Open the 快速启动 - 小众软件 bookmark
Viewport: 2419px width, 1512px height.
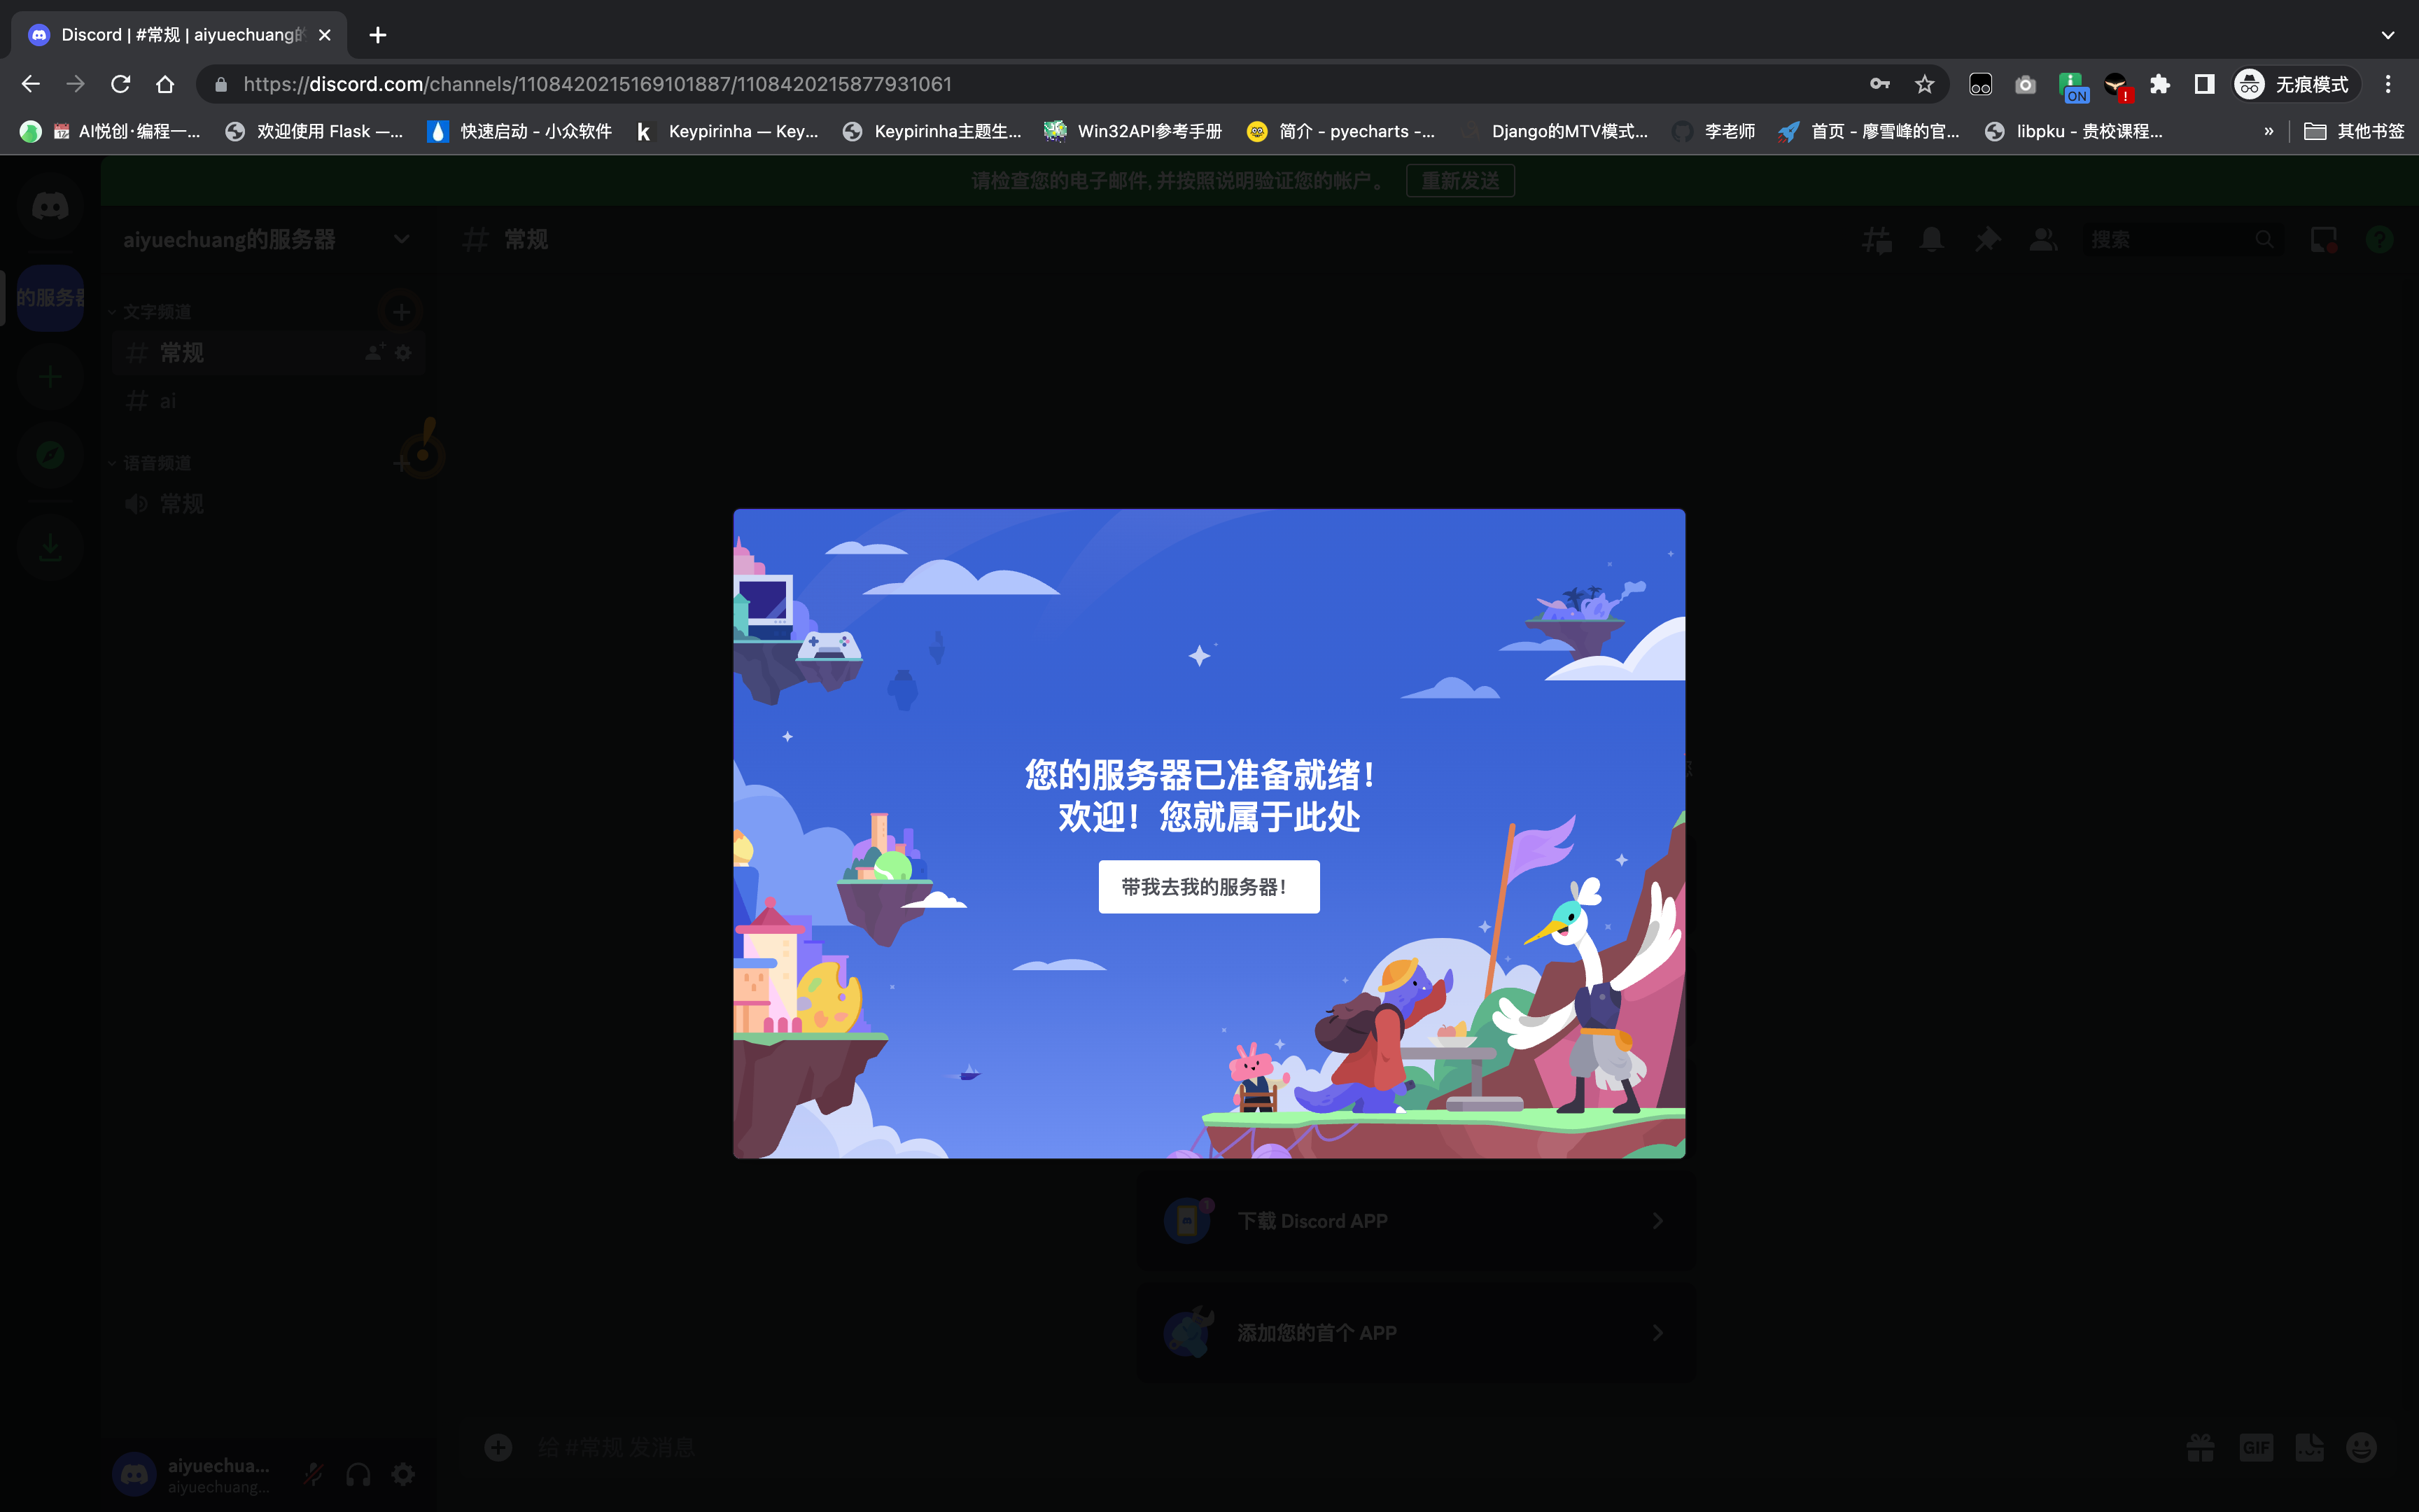pos(520,131)
